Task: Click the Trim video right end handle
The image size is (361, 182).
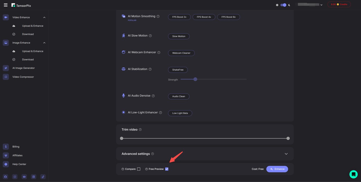Action: pos(288,138)
